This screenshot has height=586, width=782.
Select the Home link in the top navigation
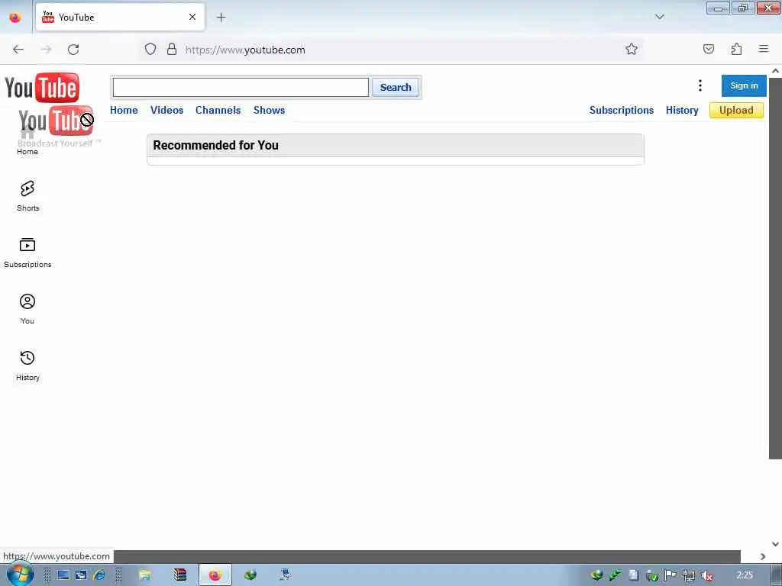124,110
